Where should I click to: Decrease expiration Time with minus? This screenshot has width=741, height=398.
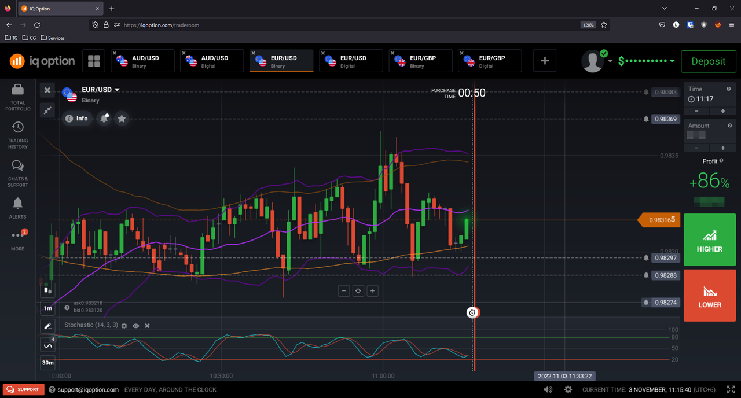pos(696,111)
